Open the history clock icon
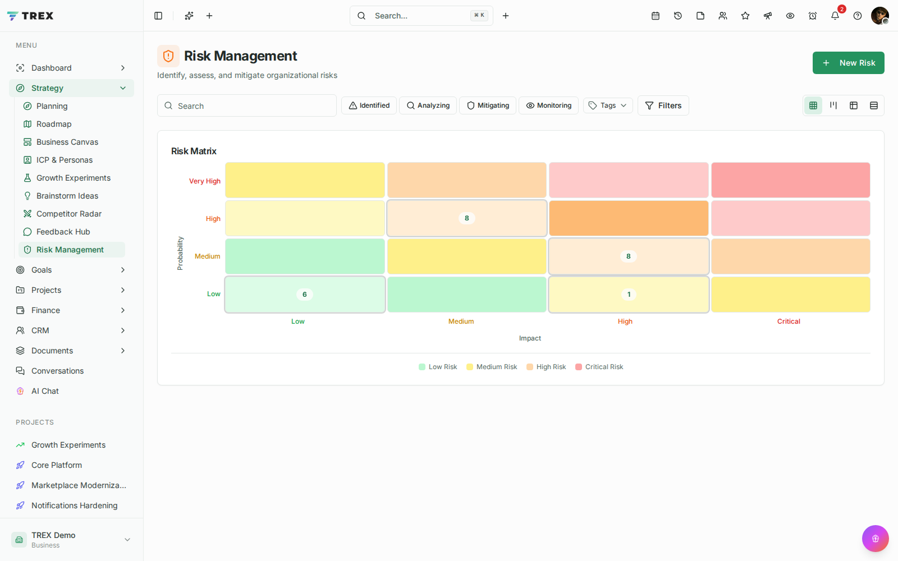 (678, 16)
